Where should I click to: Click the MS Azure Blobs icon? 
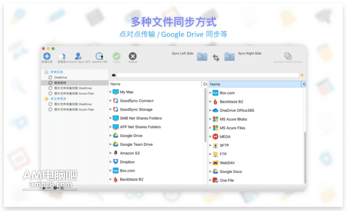[215, 119]
